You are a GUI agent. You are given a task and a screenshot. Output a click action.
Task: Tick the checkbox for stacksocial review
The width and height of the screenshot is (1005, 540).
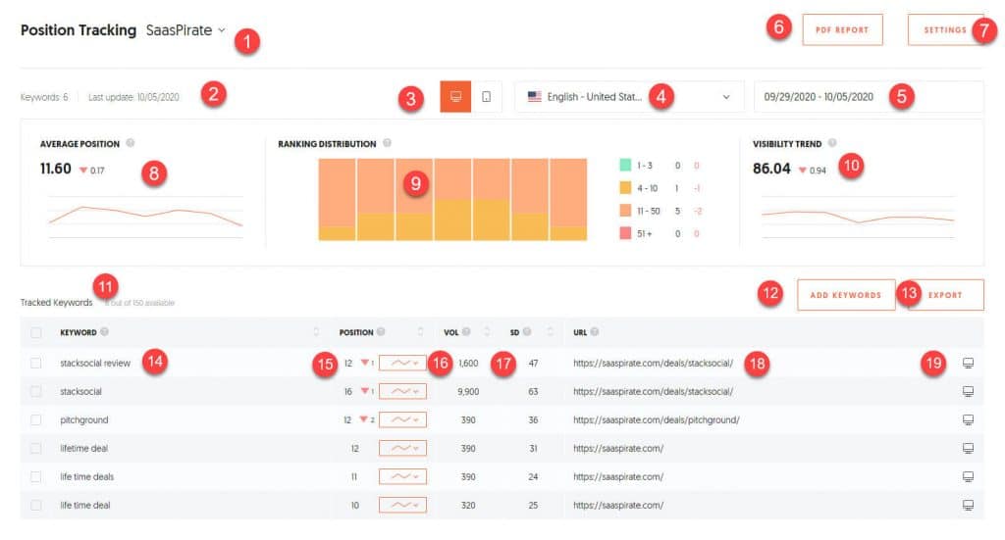tap(36, 364)
